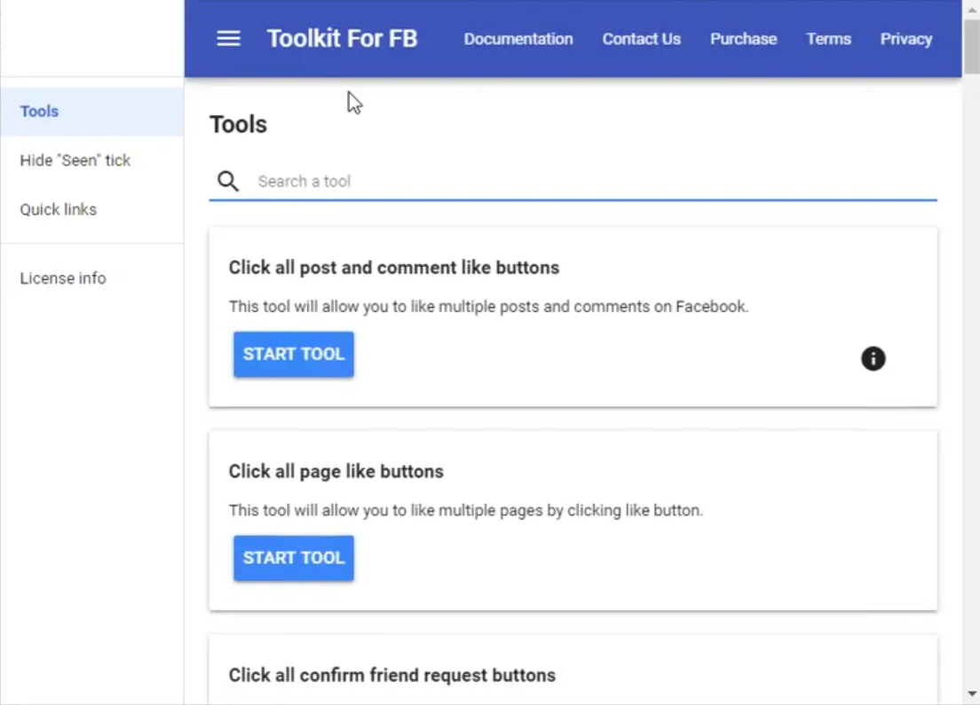Select Tools in the sidebar

39,111
